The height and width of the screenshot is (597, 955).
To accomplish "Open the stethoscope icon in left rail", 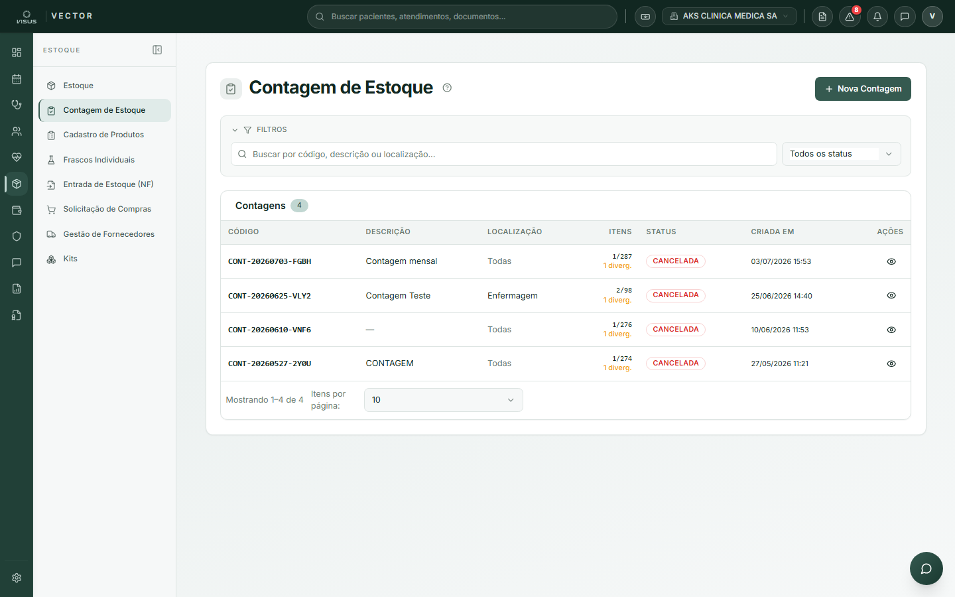I will pyautogui.click(x=17, y=105).
